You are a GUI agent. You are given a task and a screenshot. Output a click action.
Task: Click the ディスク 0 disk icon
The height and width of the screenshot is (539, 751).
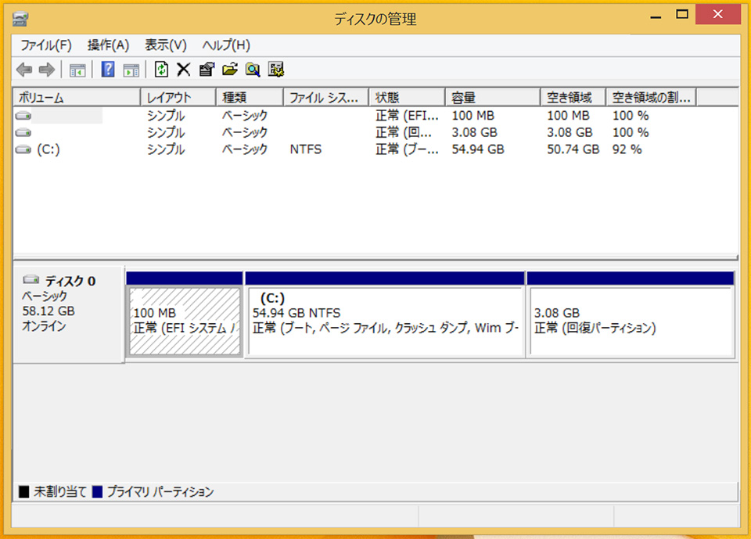pos(31,279)
